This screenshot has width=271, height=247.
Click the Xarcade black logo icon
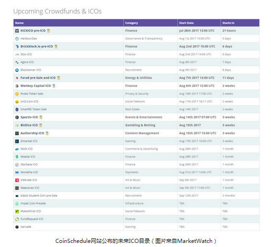click(x=17, y=227)
